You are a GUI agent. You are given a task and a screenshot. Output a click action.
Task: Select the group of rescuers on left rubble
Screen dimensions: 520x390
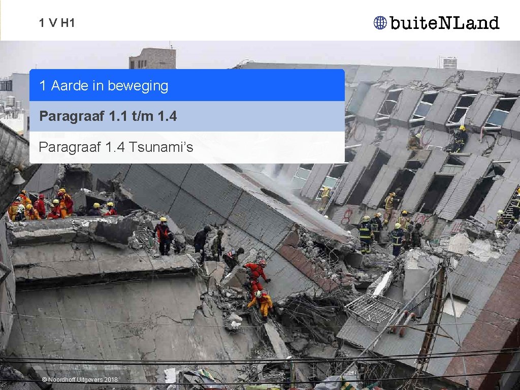pyautogui.click(x=42, y=205)
